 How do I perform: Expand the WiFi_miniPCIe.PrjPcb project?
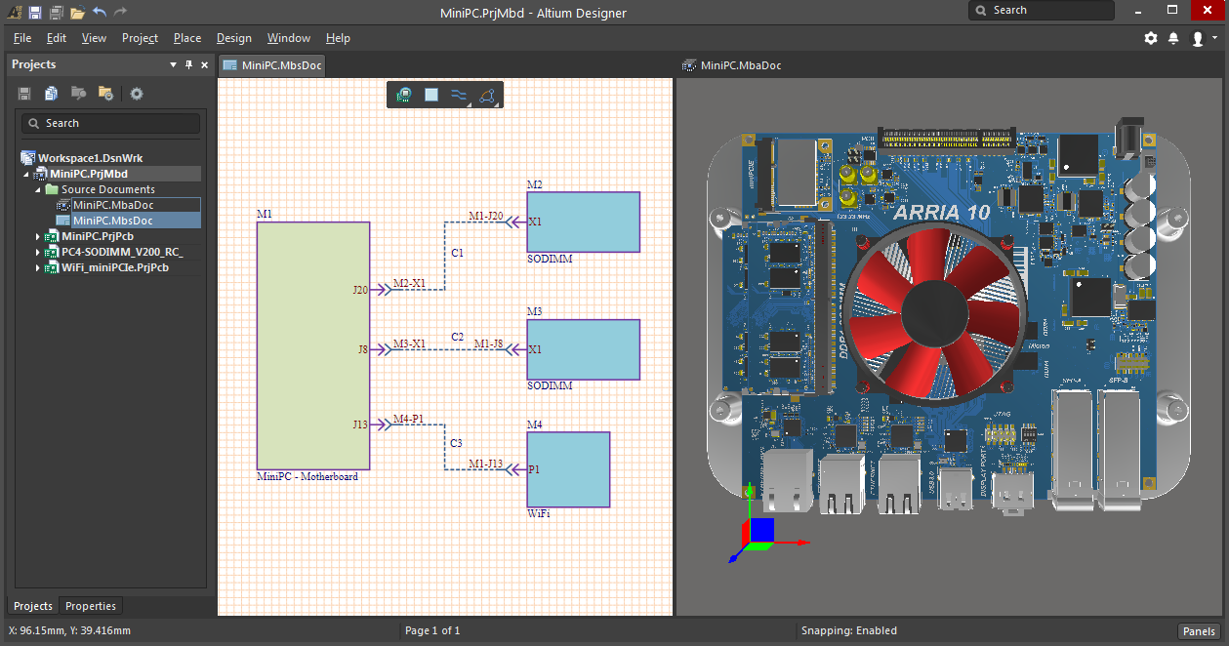[38, 267]
